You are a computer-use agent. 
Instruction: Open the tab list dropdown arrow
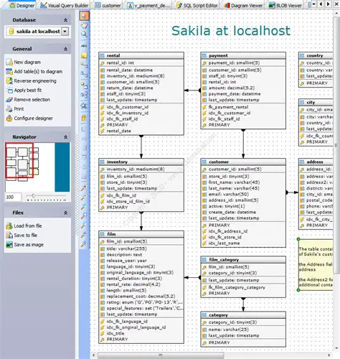point(314,4)
